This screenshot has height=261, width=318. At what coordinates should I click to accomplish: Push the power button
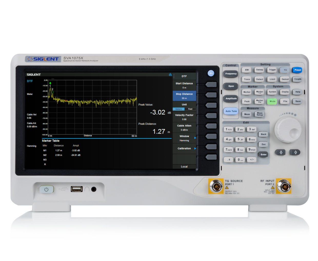(x=46, y=189)
